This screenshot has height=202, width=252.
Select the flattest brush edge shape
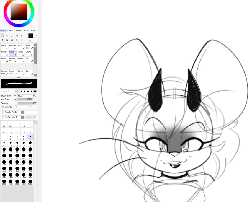(x=35, y=91)
